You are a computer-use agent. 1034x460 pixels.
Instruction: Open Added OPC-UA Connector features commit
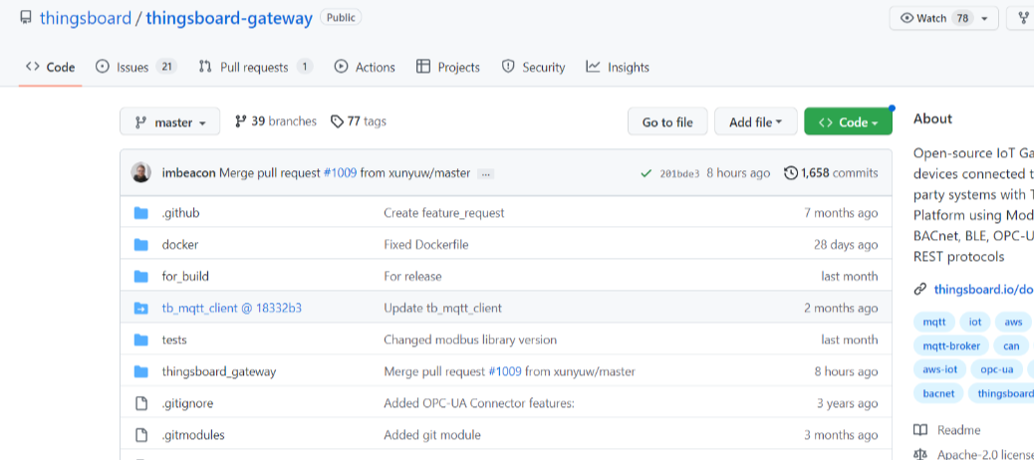479,403
